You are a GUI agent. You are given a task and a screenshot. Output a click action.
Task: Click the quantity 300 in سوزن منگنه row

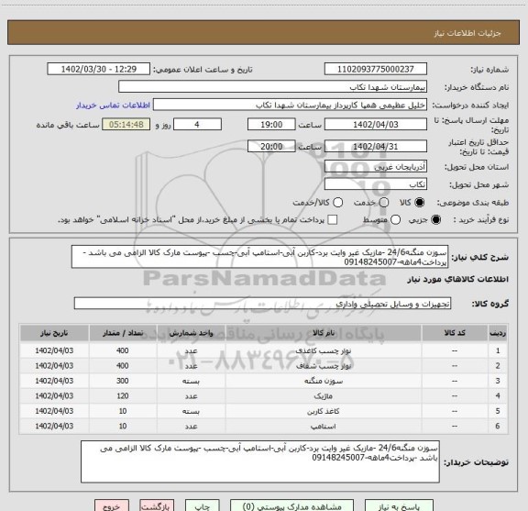pyautogui.click(x=123, y=381)
